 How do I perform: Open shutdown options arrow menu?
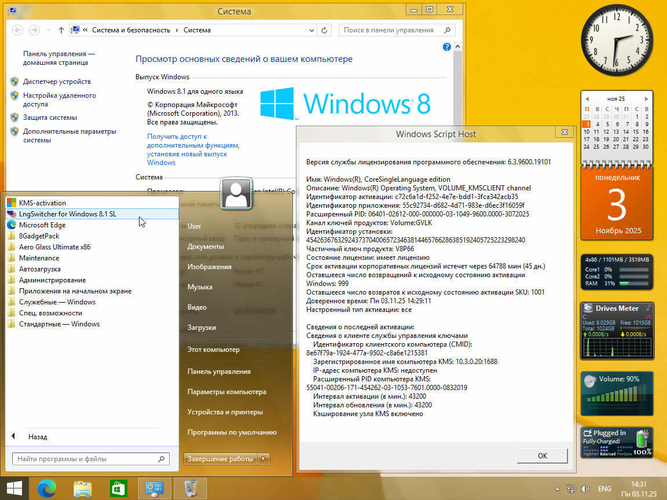[264, 459]
